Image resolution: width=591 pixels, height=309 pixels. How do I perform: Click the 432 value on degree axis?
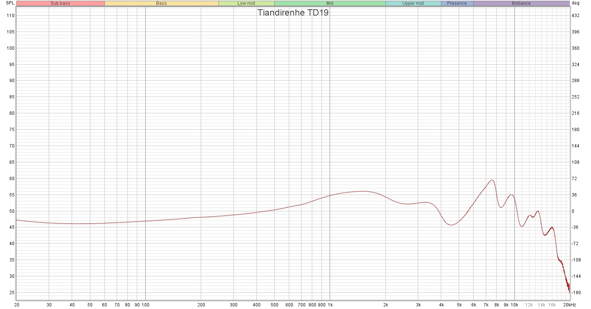(575, 16)
